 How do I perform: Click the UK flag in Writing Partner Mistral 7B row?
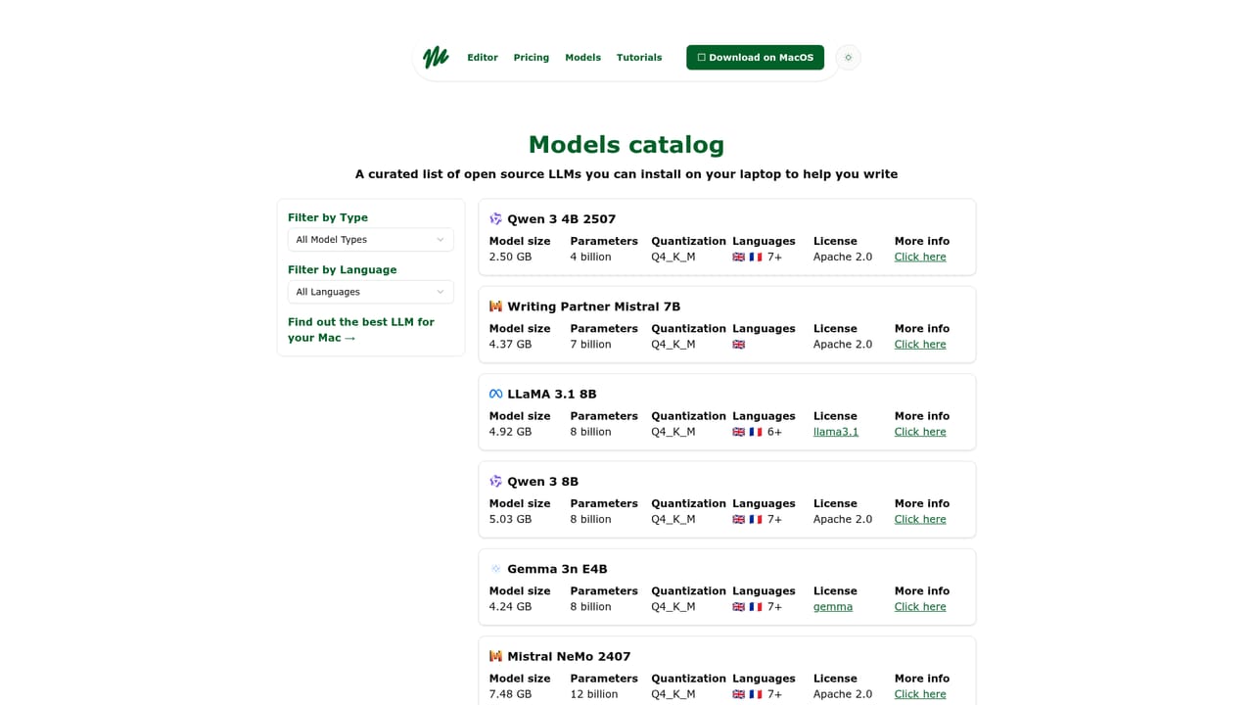click(739, 345)
